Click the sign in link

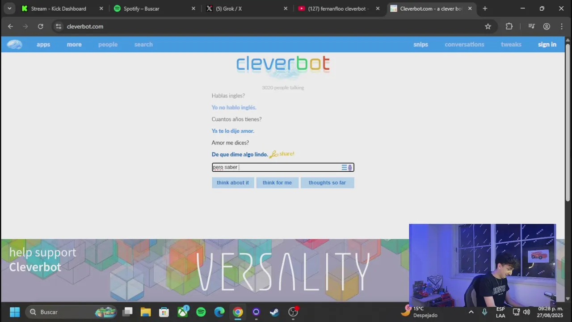(x=547, y=44)
